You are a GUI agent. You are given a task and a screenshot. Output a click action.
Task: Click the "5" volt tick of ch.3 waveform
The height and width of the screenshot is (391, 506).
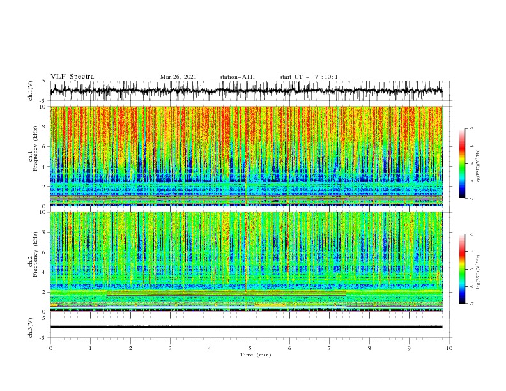[x=44, y=318]
